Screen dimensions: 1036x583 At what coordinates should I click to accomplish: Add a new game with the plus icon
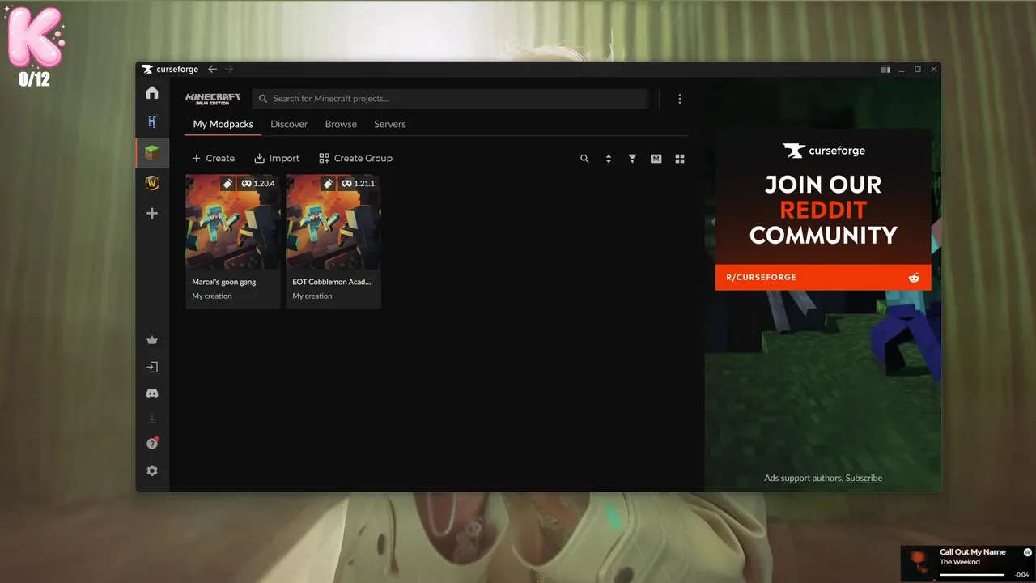click(x=152, y=213)
